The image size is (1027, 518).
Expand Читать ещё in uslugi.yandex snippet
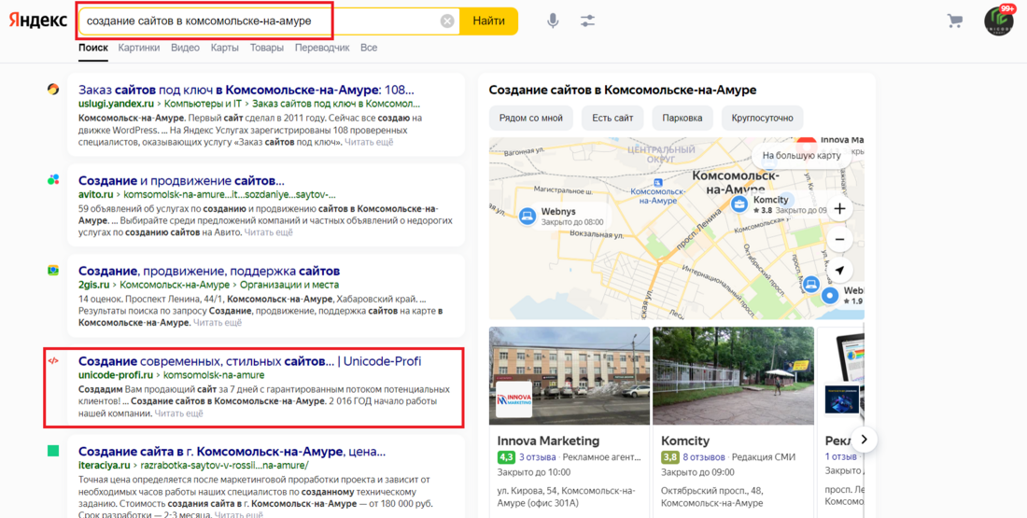click(x=369, y=142)
